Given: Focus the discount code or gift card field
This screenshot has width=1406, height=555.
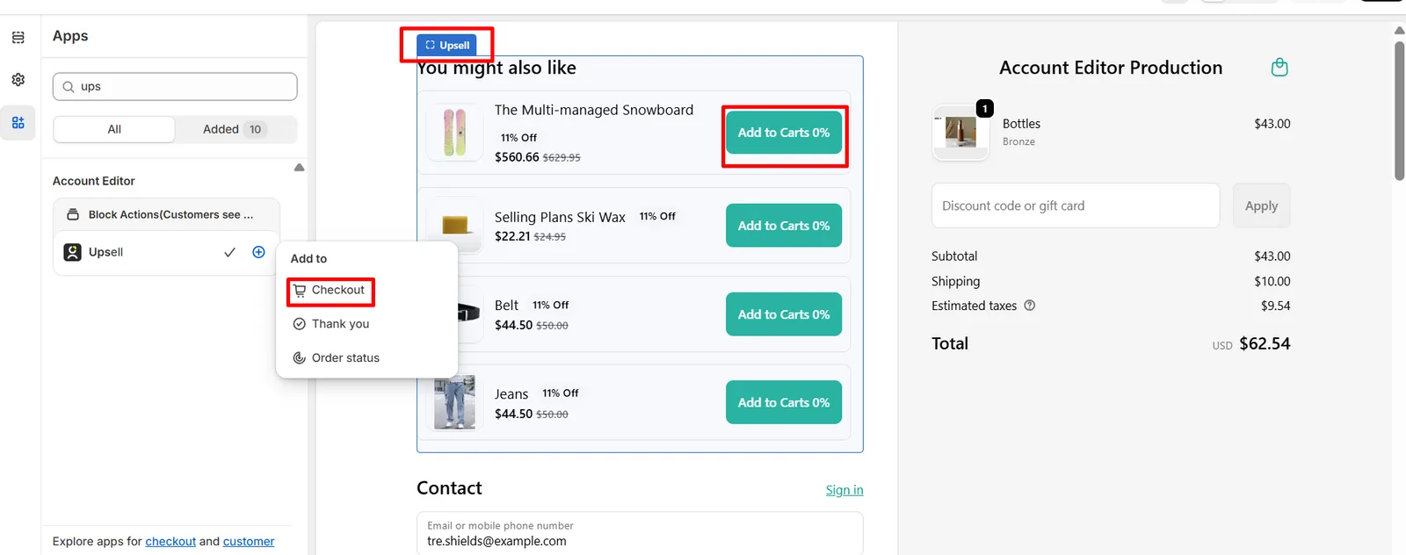Looking at the screenshot, I should coord(1076,205).
